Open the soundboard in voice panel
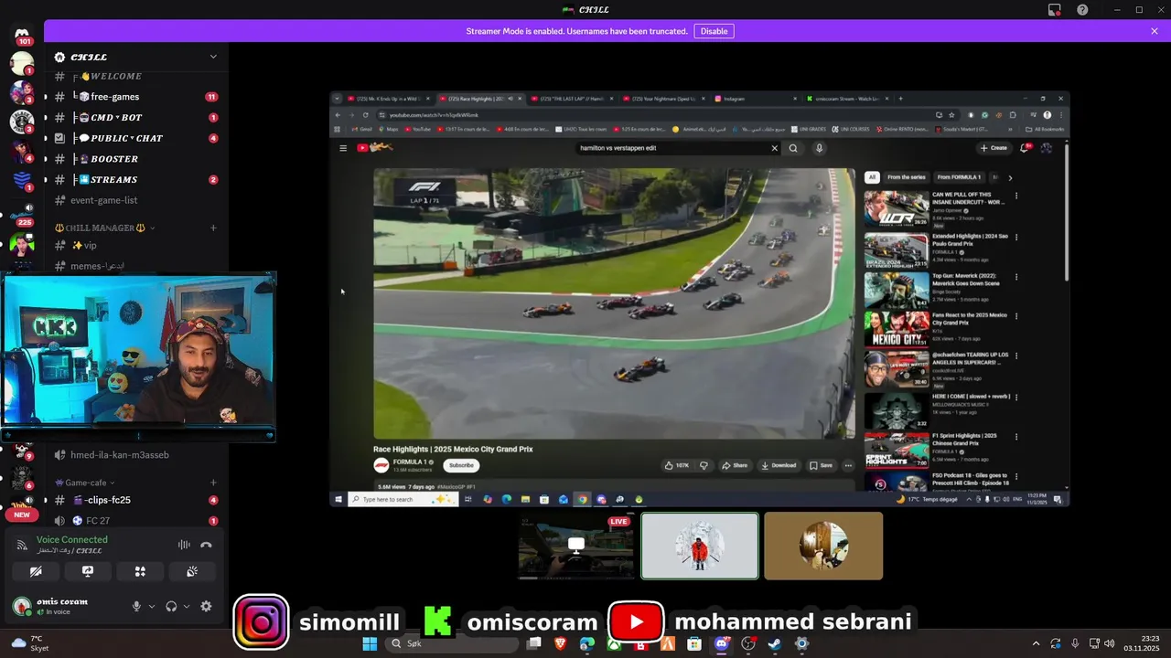The width and height of the screenshot is (1171, 658). pos(192,571)
